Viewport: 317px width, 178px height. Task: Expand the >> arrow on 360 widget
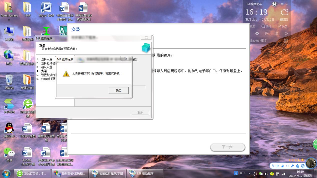coord(286,33)
